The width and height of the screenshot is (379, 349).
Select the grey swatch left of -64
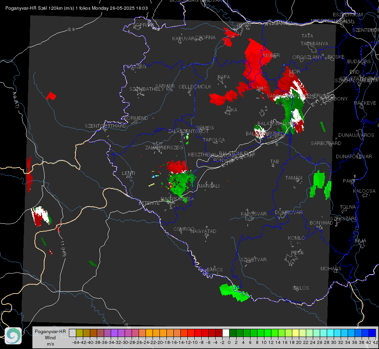[72, 333]
